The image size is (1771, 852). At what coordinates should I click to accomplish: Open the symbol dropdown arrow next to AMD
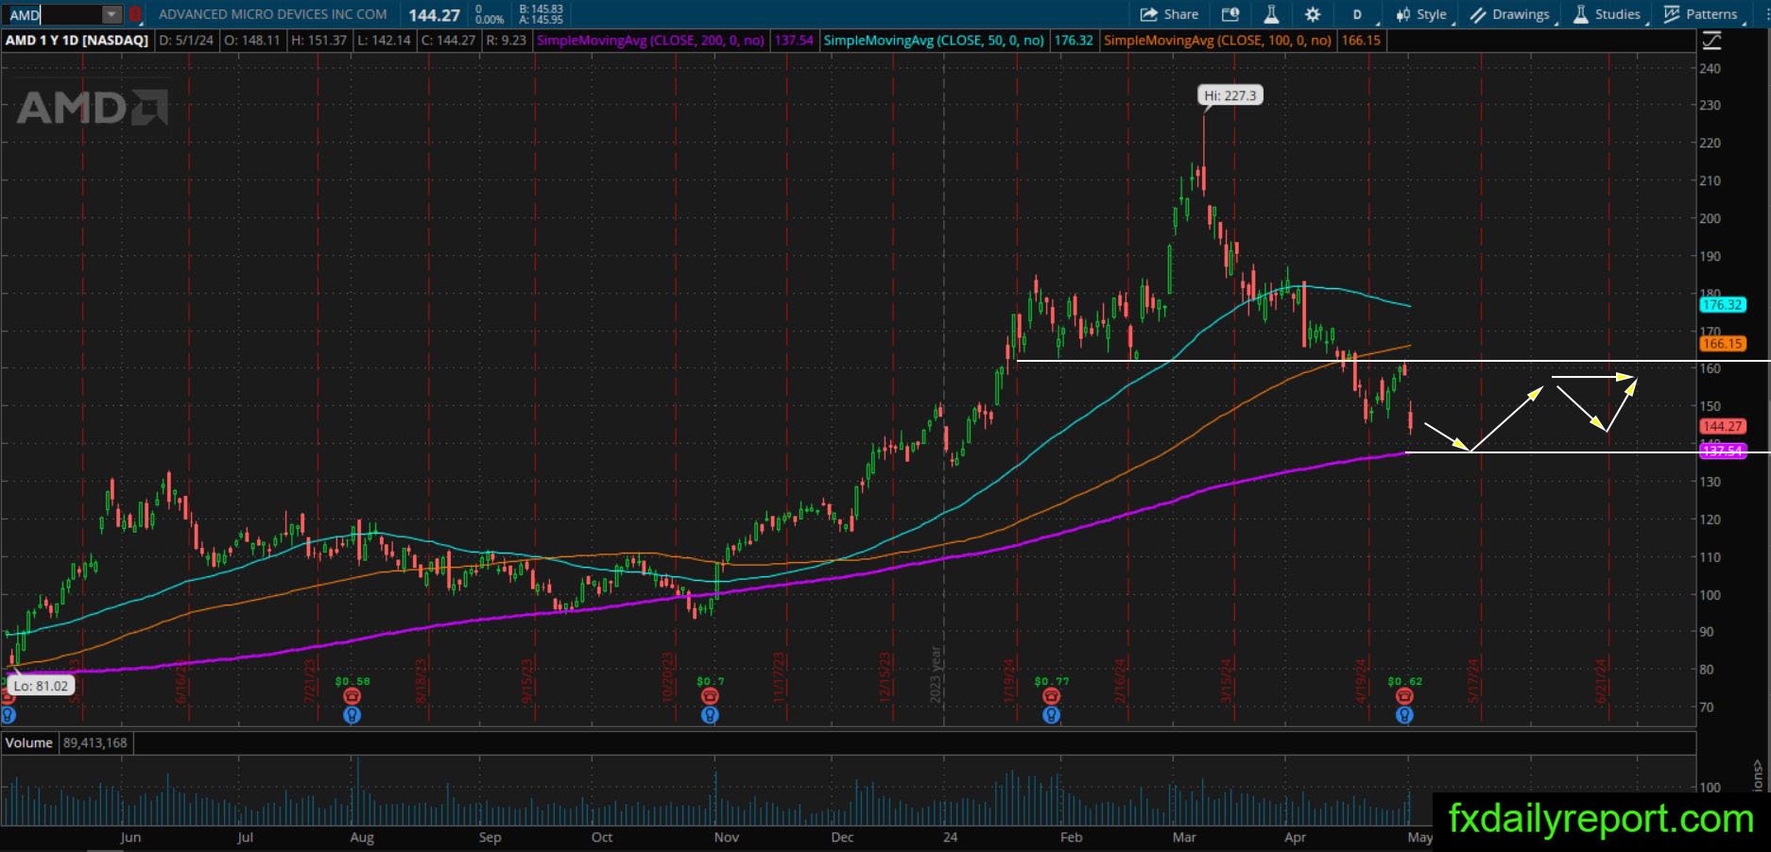point(112,15)
